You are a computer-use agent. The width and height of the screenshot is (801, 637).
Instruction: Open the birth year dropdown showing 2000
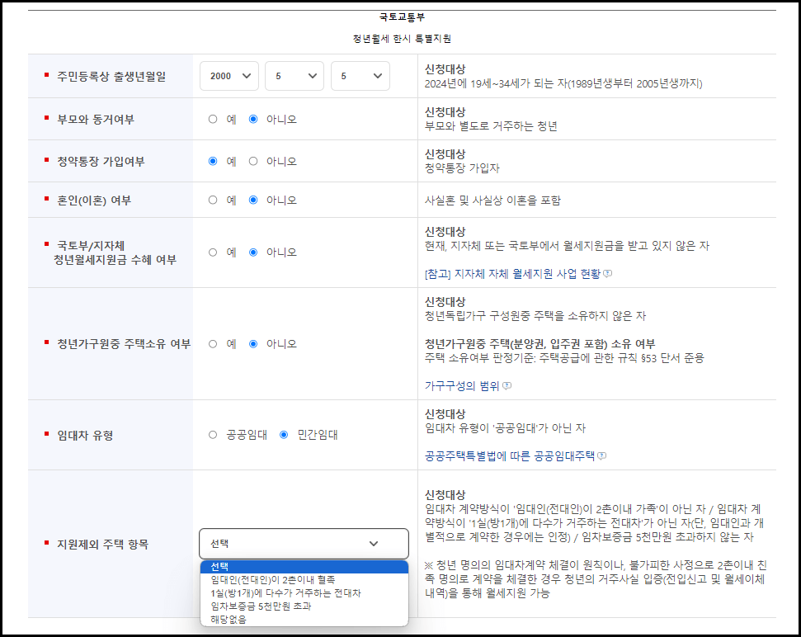[x=229, y=75]
